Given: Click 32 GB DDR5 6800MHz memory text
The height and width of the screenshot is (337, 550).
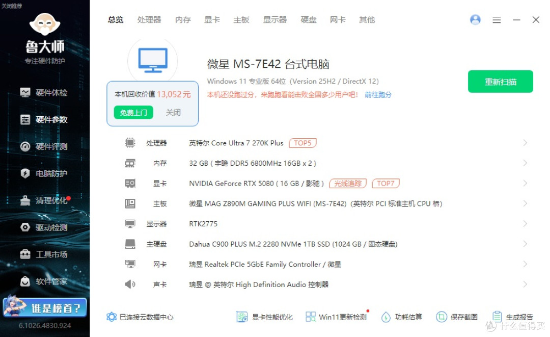Looking at the screenshot, I should click(253, 163).
